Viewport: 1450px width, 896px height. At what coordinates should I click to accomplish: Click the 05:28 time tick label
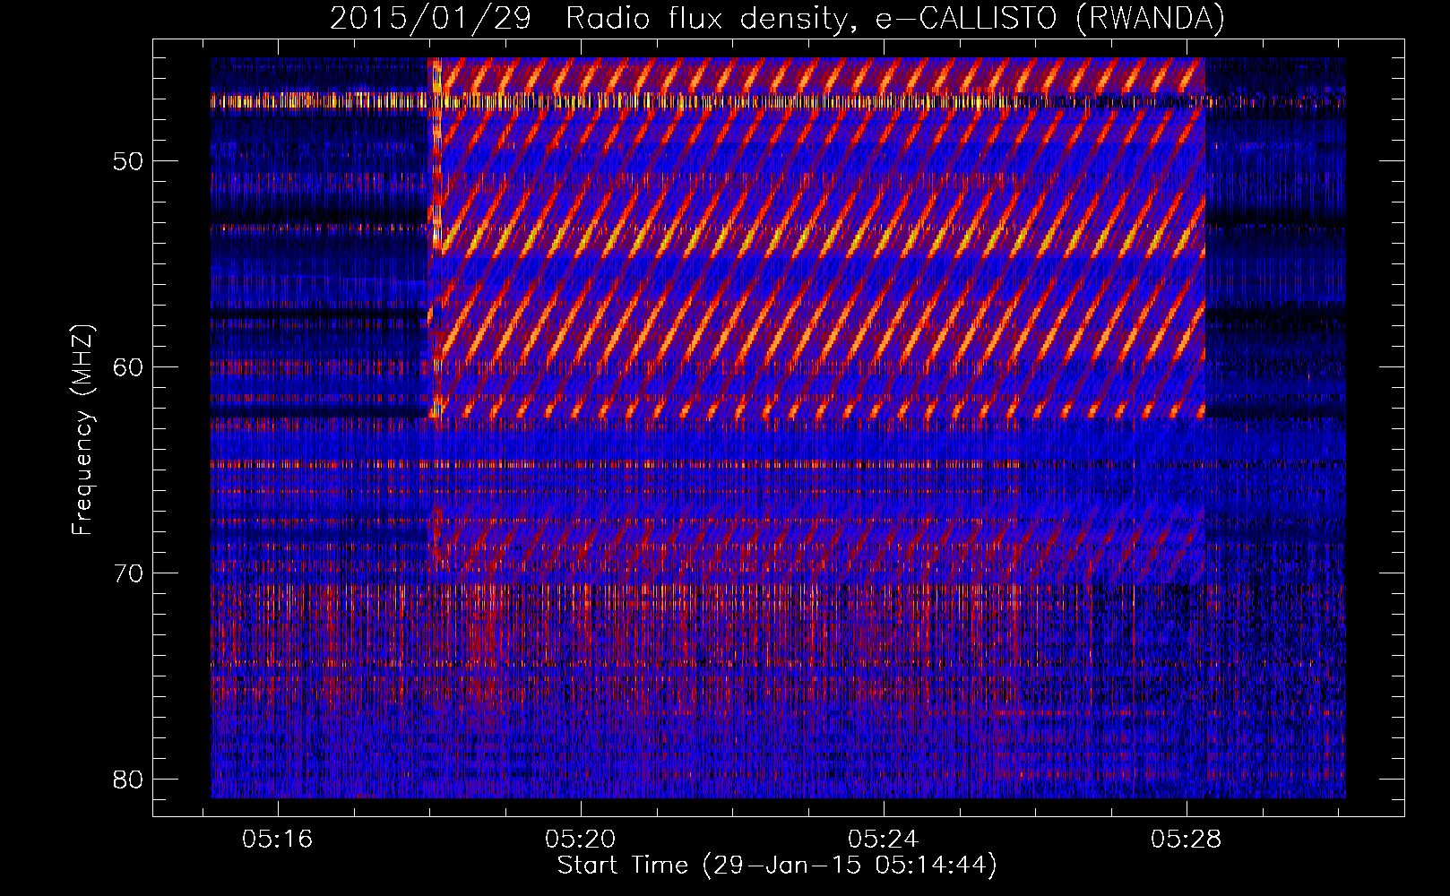(x=1187, y=840)
